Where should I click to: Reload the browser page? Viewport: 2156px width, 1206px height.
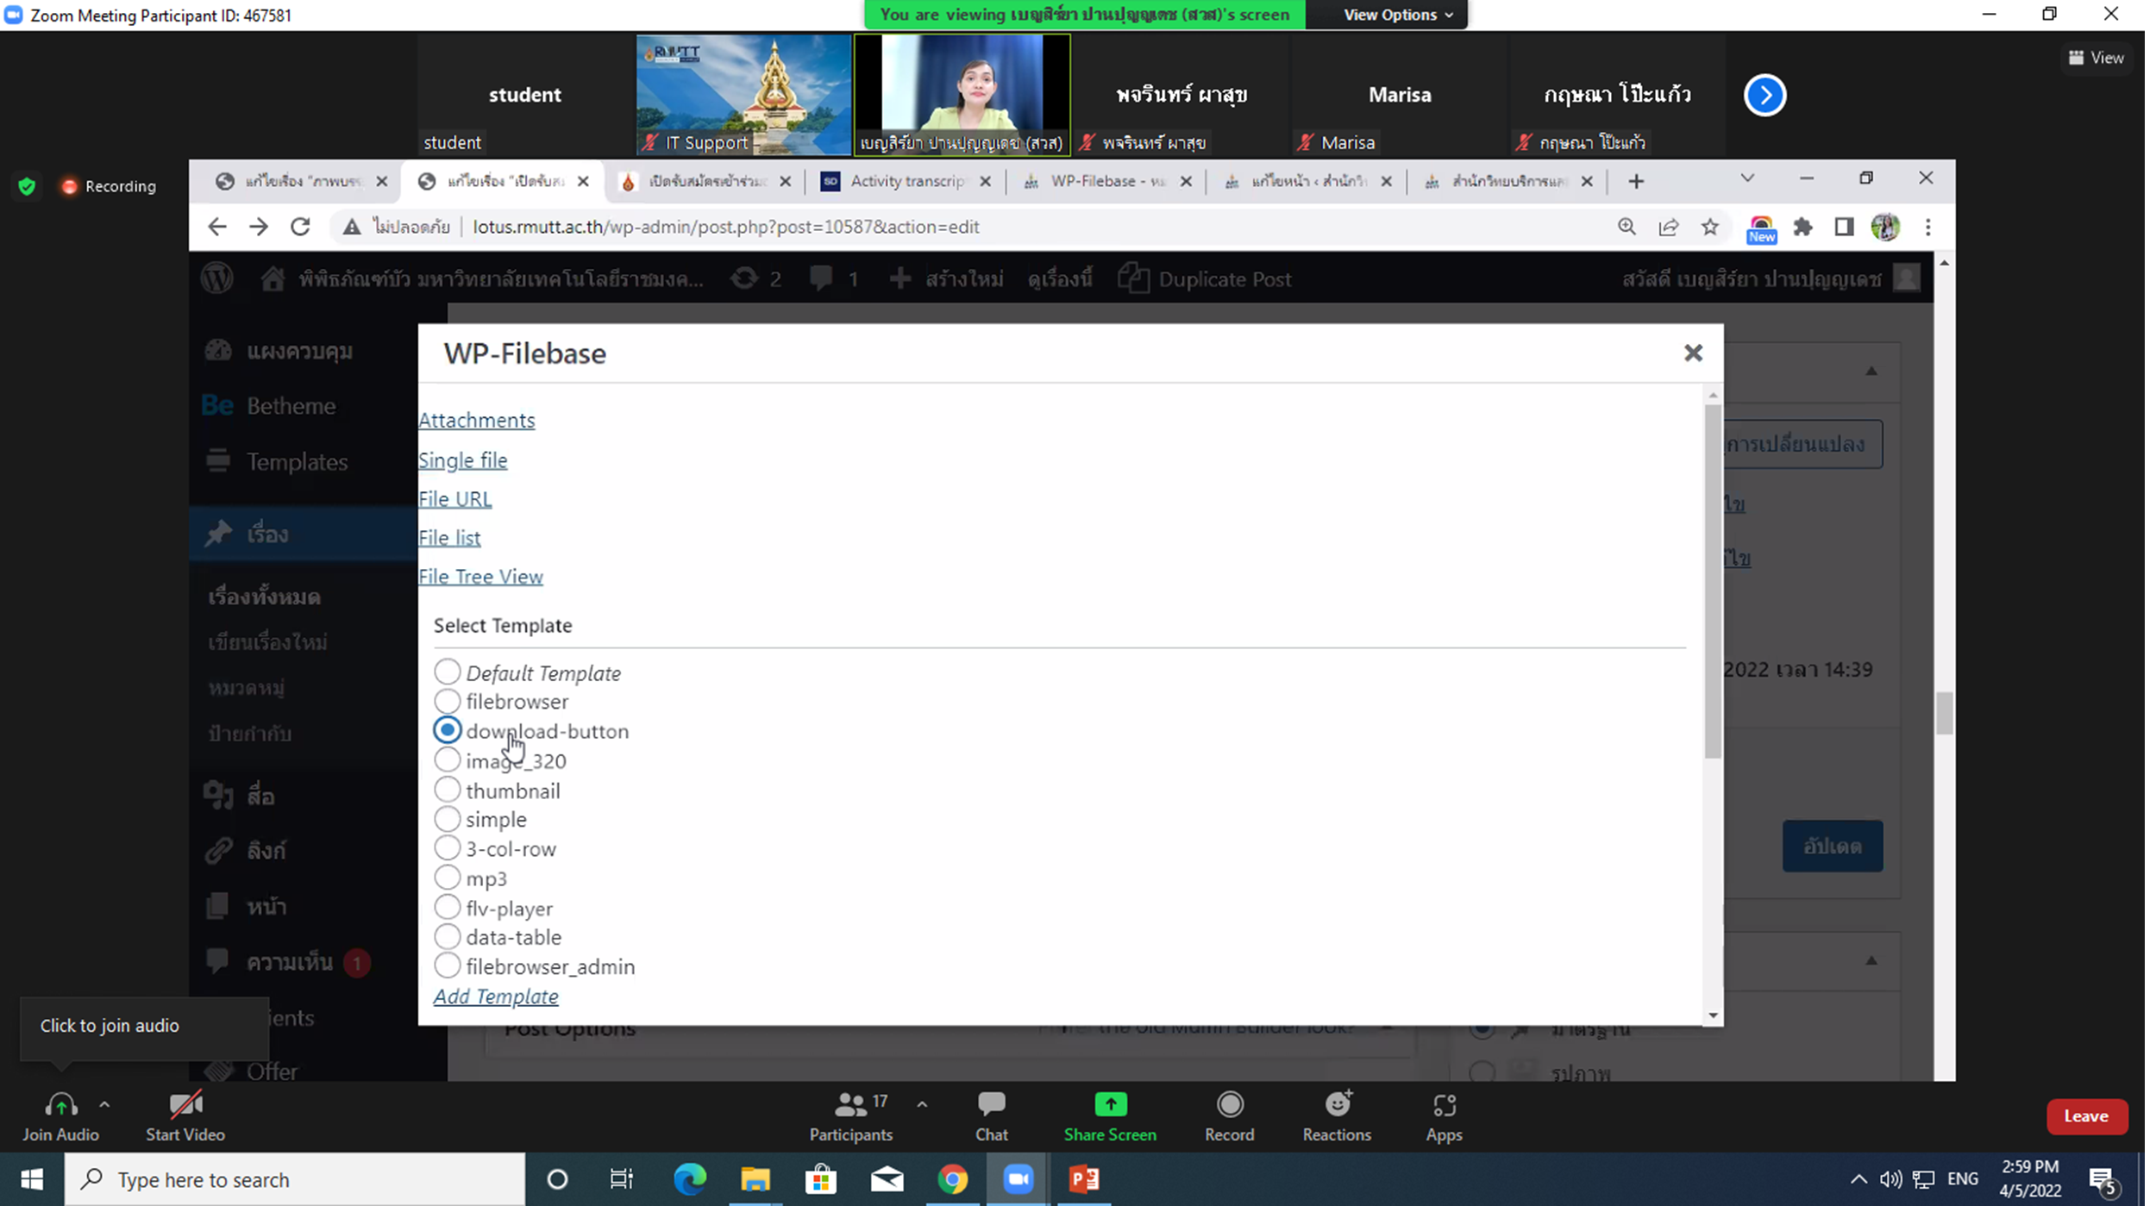(302, 228)
